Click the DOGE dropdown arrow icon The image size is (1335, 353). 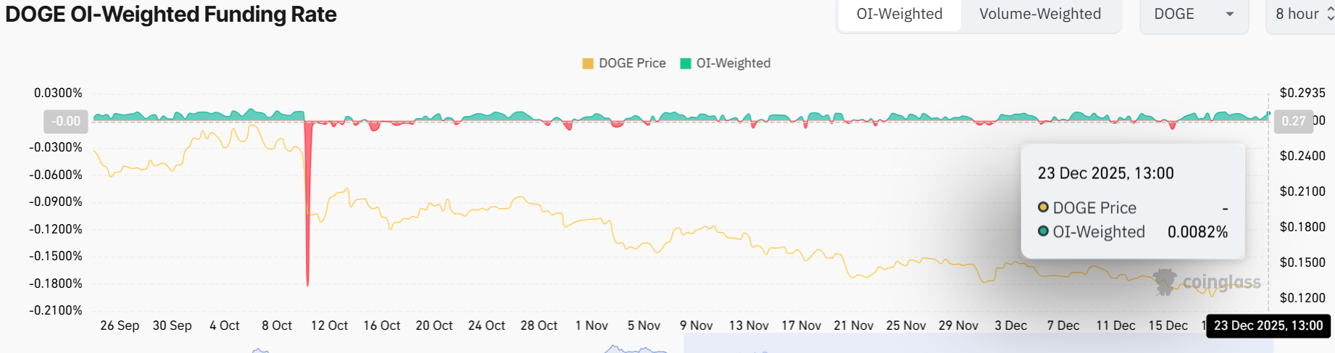[1229, 14]
